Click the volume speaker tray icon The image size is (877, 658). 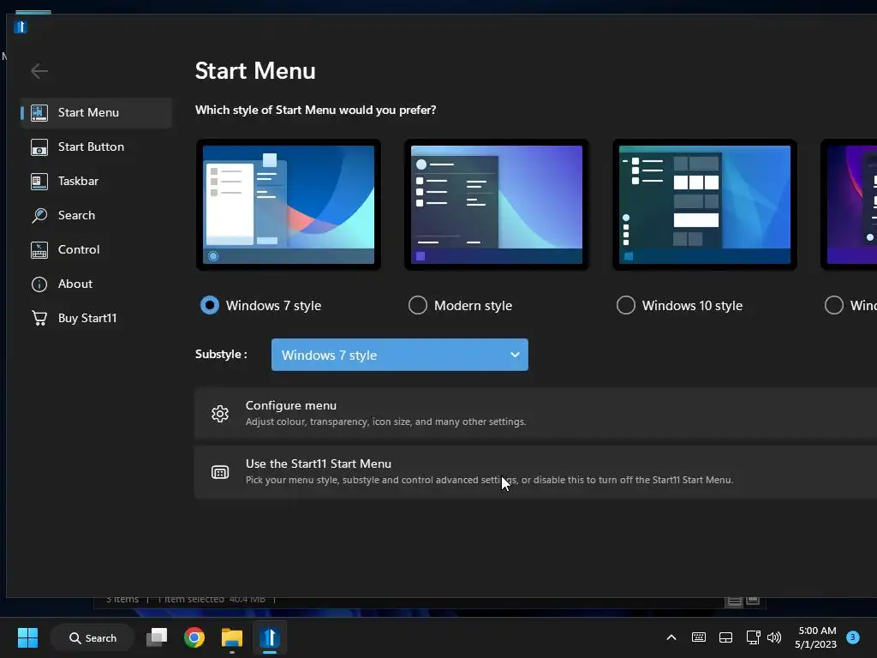(x=774, y=637)
